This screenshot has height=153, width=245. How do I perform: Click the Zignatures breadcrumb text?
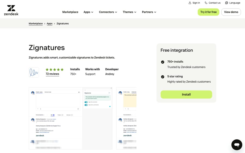pyautogui.click(x=63, y=24)
